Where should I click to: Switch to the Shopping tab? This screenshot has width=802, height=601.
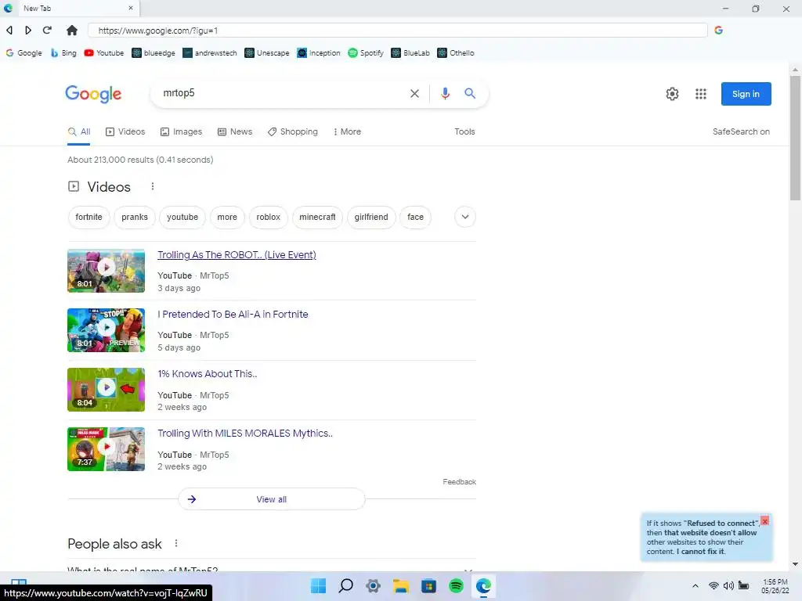[293, 131]
